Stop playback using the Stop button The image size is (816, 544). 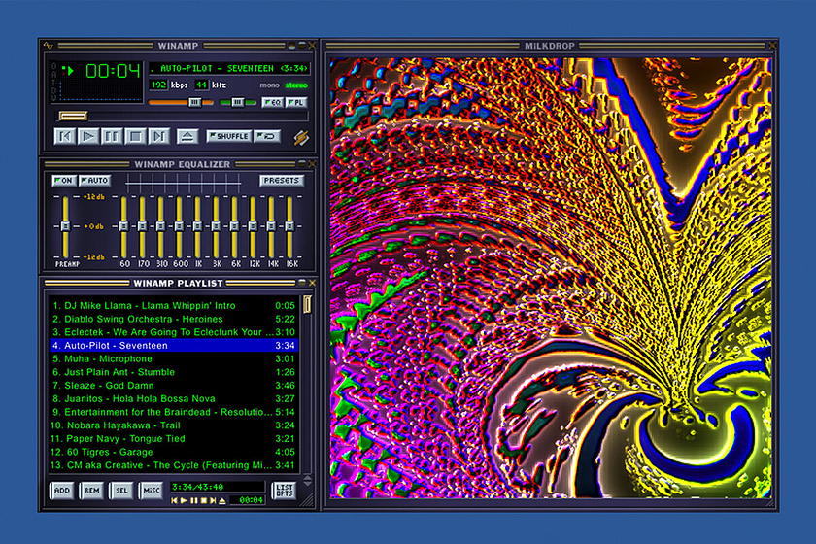click(x=136, y=136)
